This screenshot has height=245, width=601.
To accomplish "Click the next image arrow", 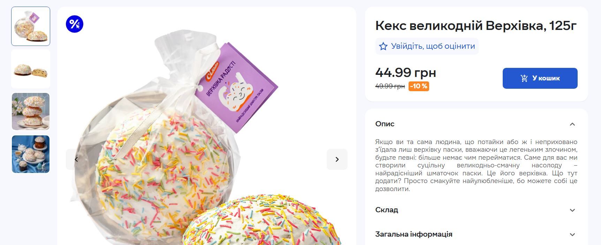I will point(337,159).
